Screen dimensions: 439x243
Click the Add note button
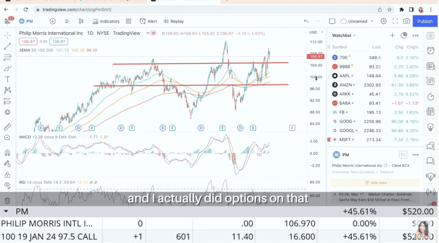[x=376, y=183]
